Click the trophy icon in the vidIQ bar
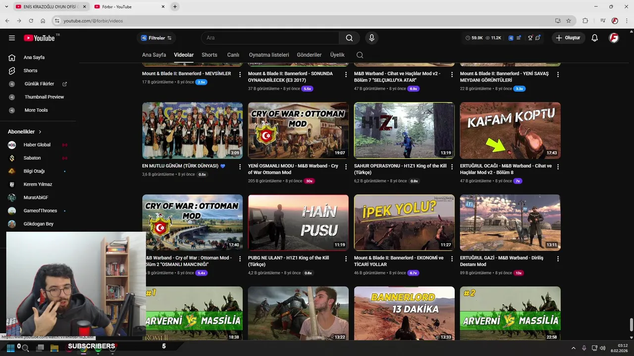The image size is (634, 356). coord(529,38)
